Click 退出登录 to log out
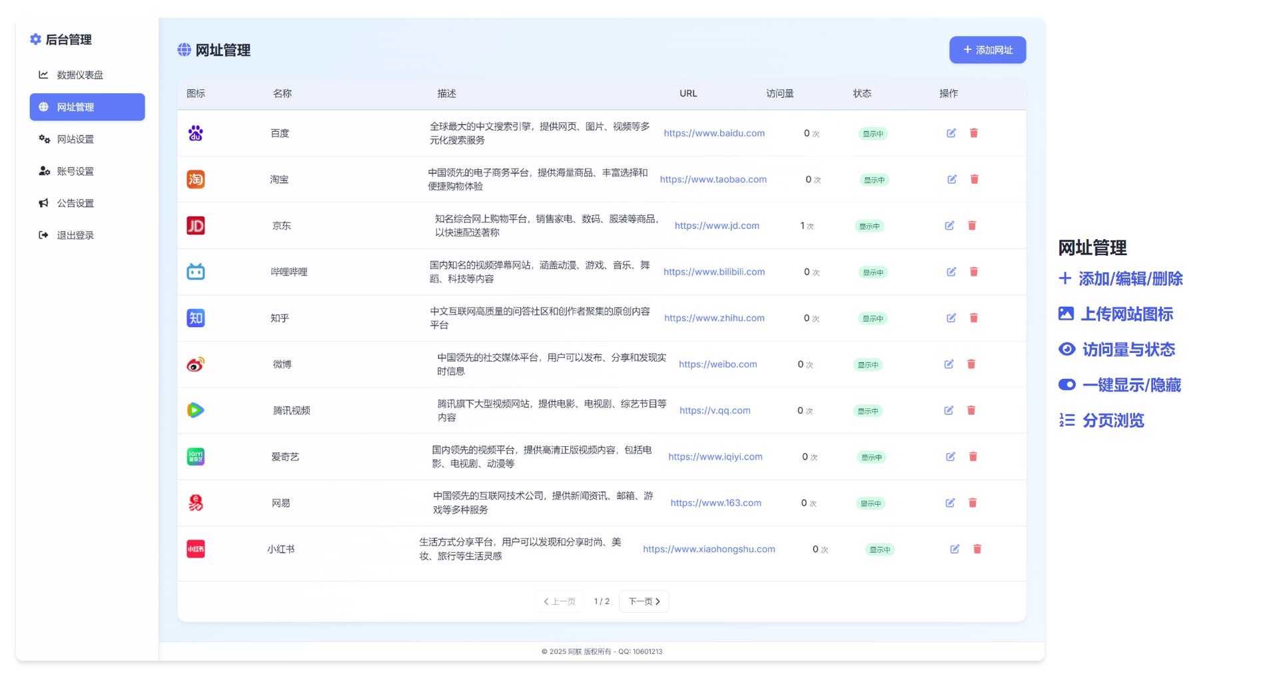Viewport: 1279px width, 674px height. [75, 235]
